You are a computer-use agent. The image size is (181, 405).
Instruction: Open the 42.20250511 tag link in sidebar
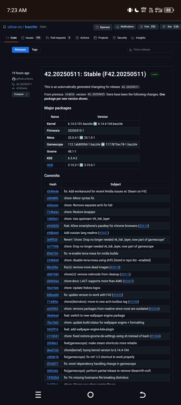click(x=24, y=84)
